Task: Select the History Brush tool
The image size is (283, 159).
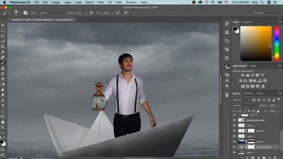Action: tap(3, 74)
